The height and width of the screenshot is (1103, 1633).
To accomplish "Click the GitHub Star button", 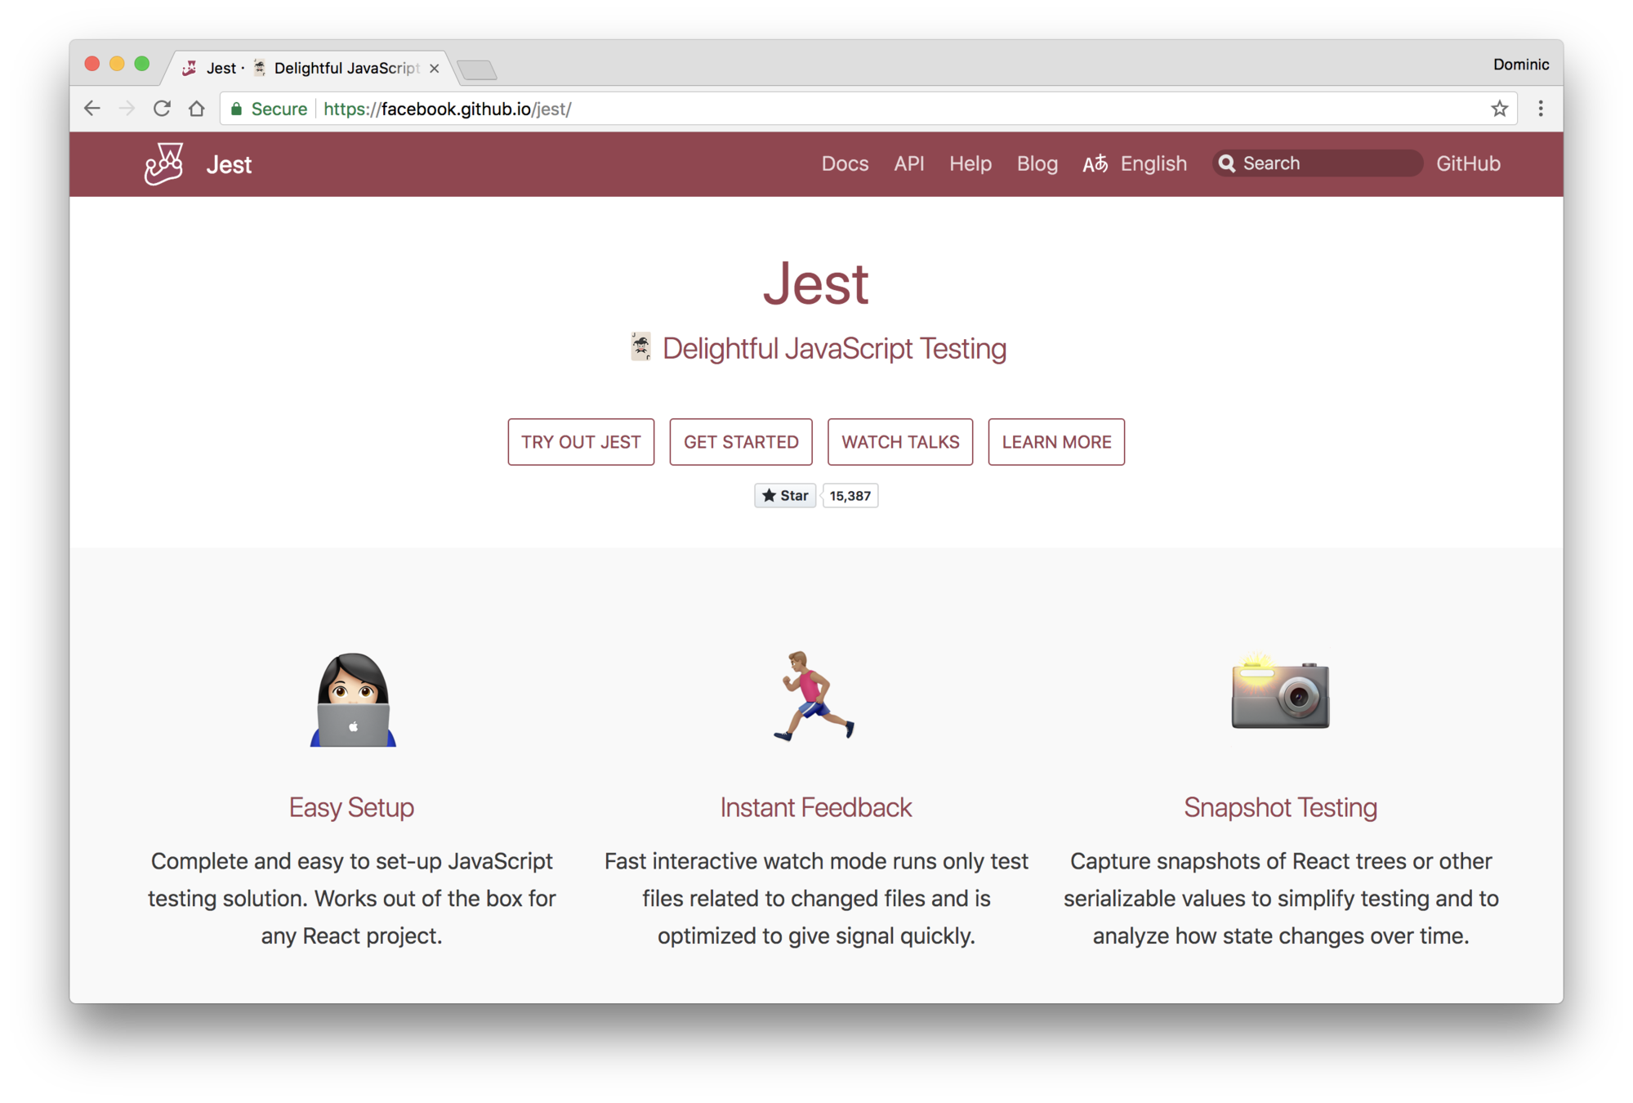I will [x=784, y=496].
